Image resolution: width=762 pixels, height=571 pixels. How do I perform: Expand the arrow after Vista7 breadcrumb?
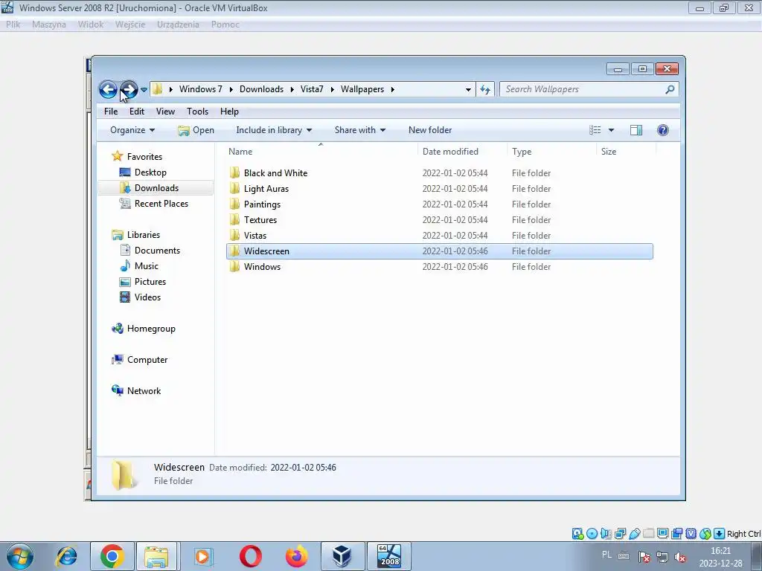(333, 89)
